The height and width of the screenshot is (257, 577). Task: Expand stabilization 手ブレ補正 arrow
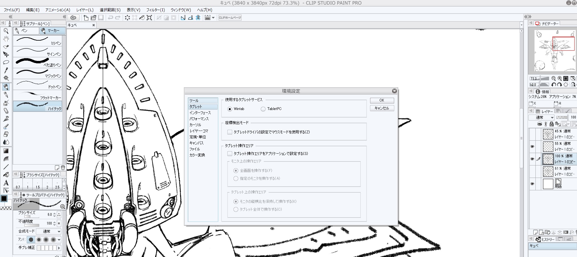pyautogui.click(x=59, y=248)
